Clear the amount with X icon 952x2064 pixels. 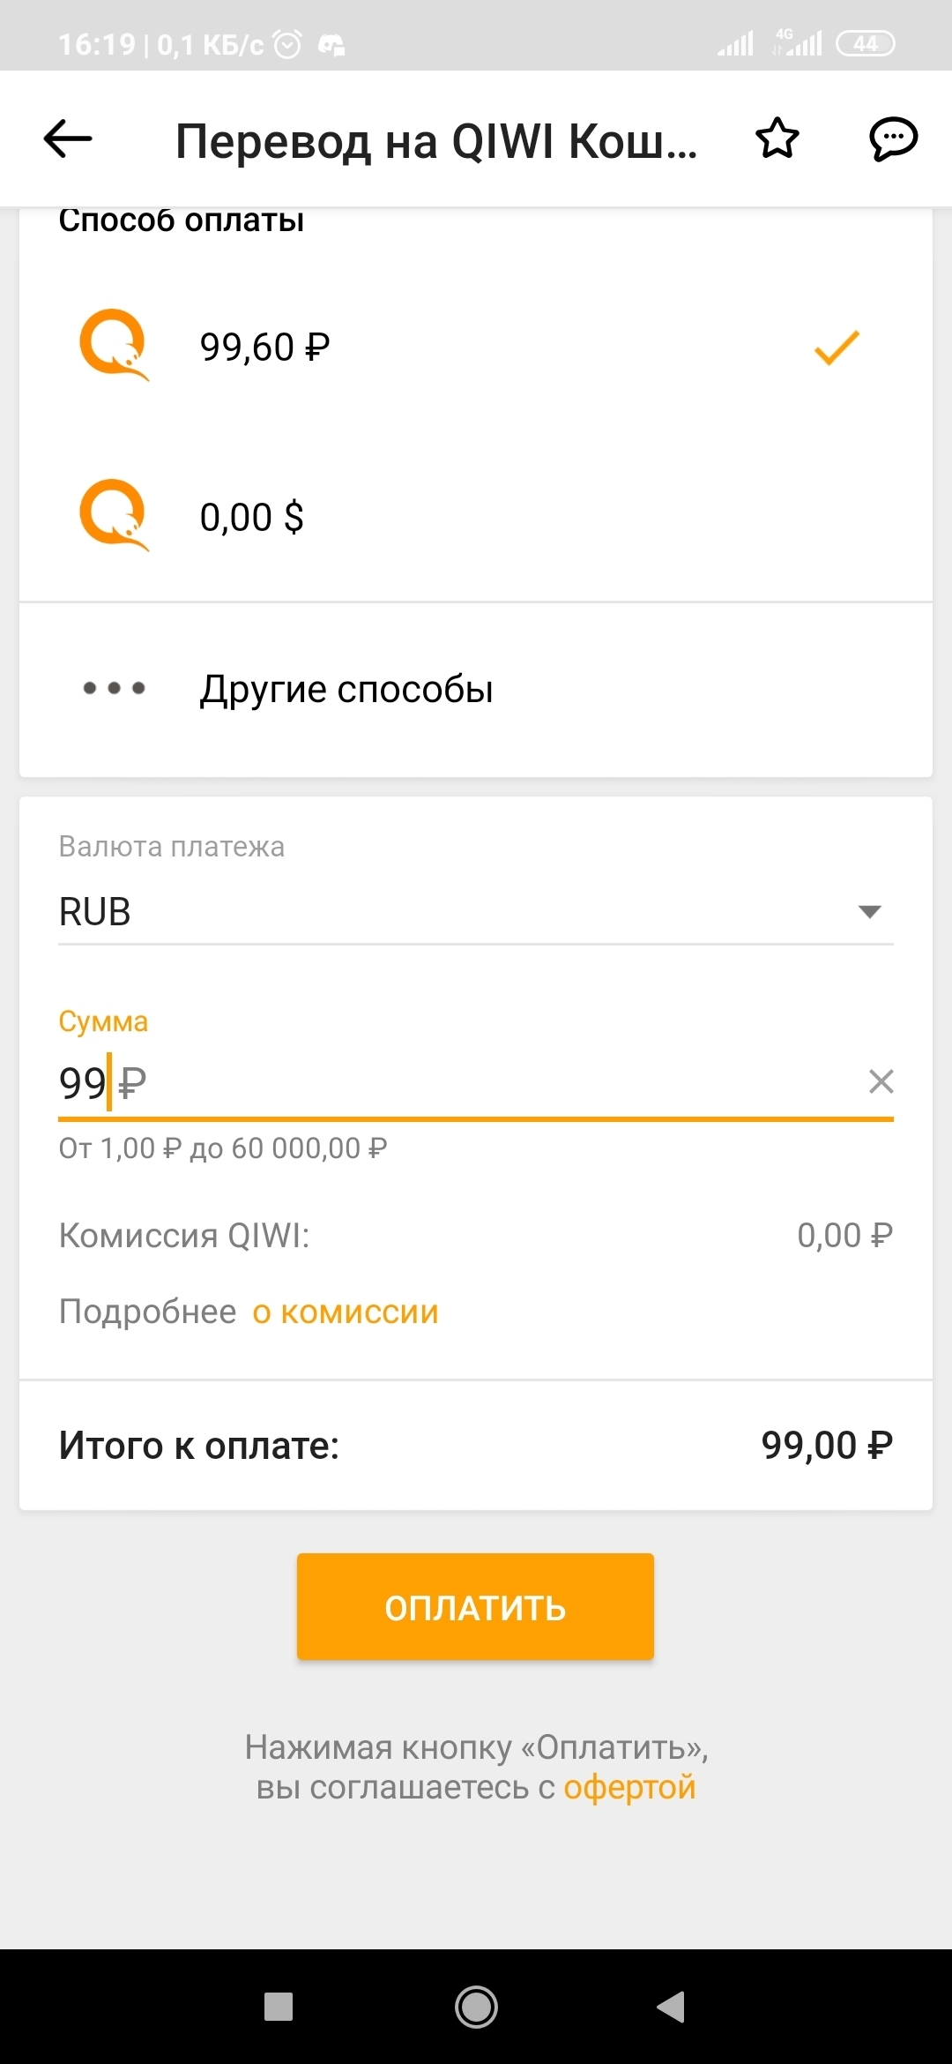[x=881, y=1081]
